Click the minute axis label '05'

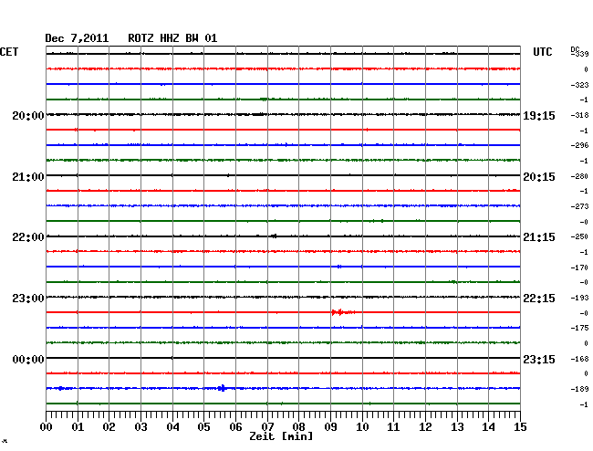[203, 427]
